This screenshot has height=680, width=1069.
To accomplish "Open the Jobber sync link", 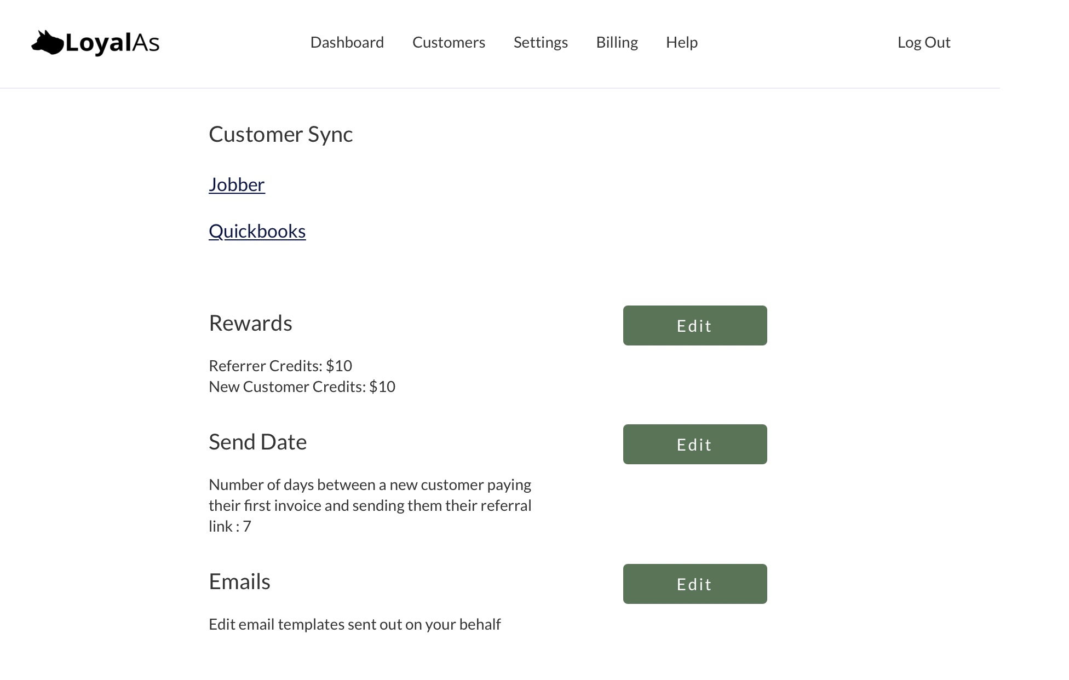I will [x=237, y=185].
